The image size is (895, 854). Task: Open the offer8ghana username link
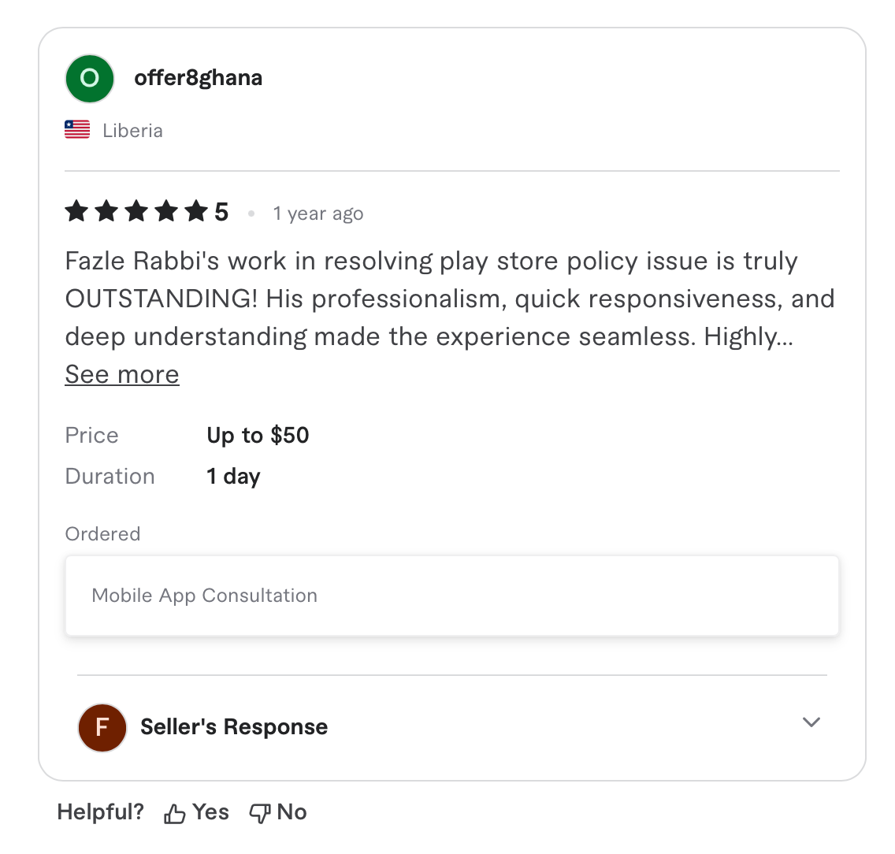[x=198, y=78]
